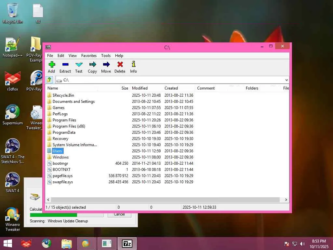The width and height of the screenshot is (333, 250).
Task: Open Notepad++ desktop shortcut
Action: pyautogui.click(x=13, y=47)
